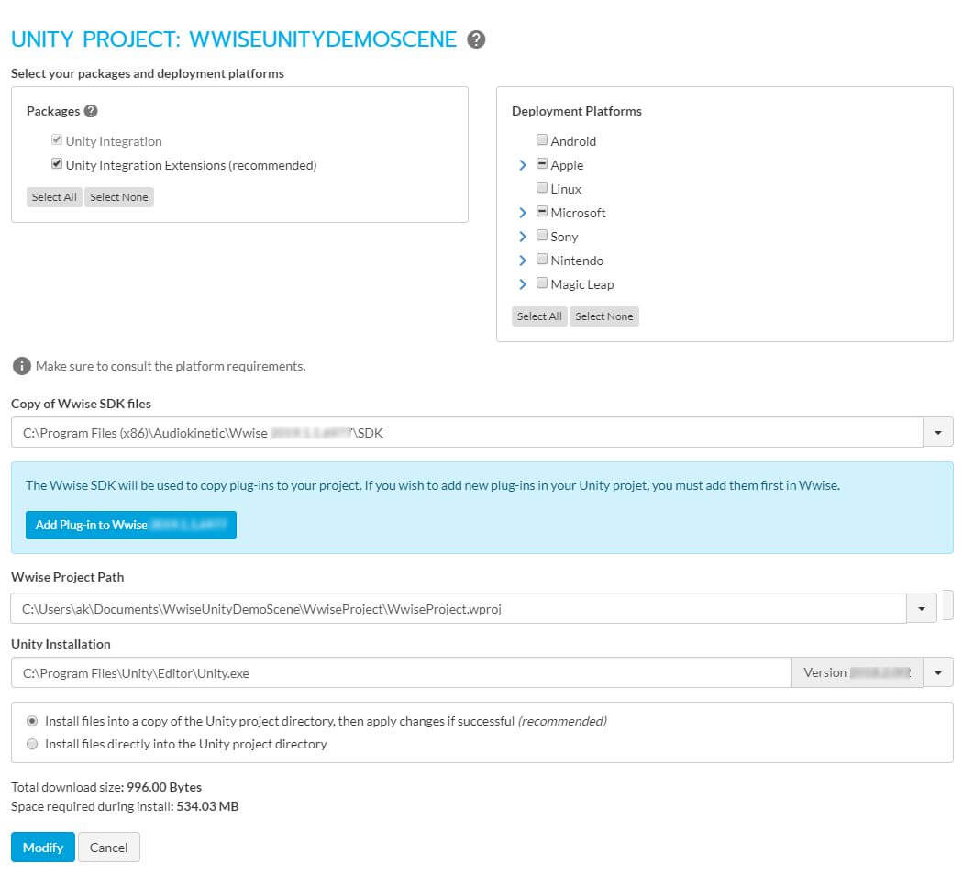Select install directly into Unity project directory
Viewport: 963px width, 887px height.
pos(32,745)
